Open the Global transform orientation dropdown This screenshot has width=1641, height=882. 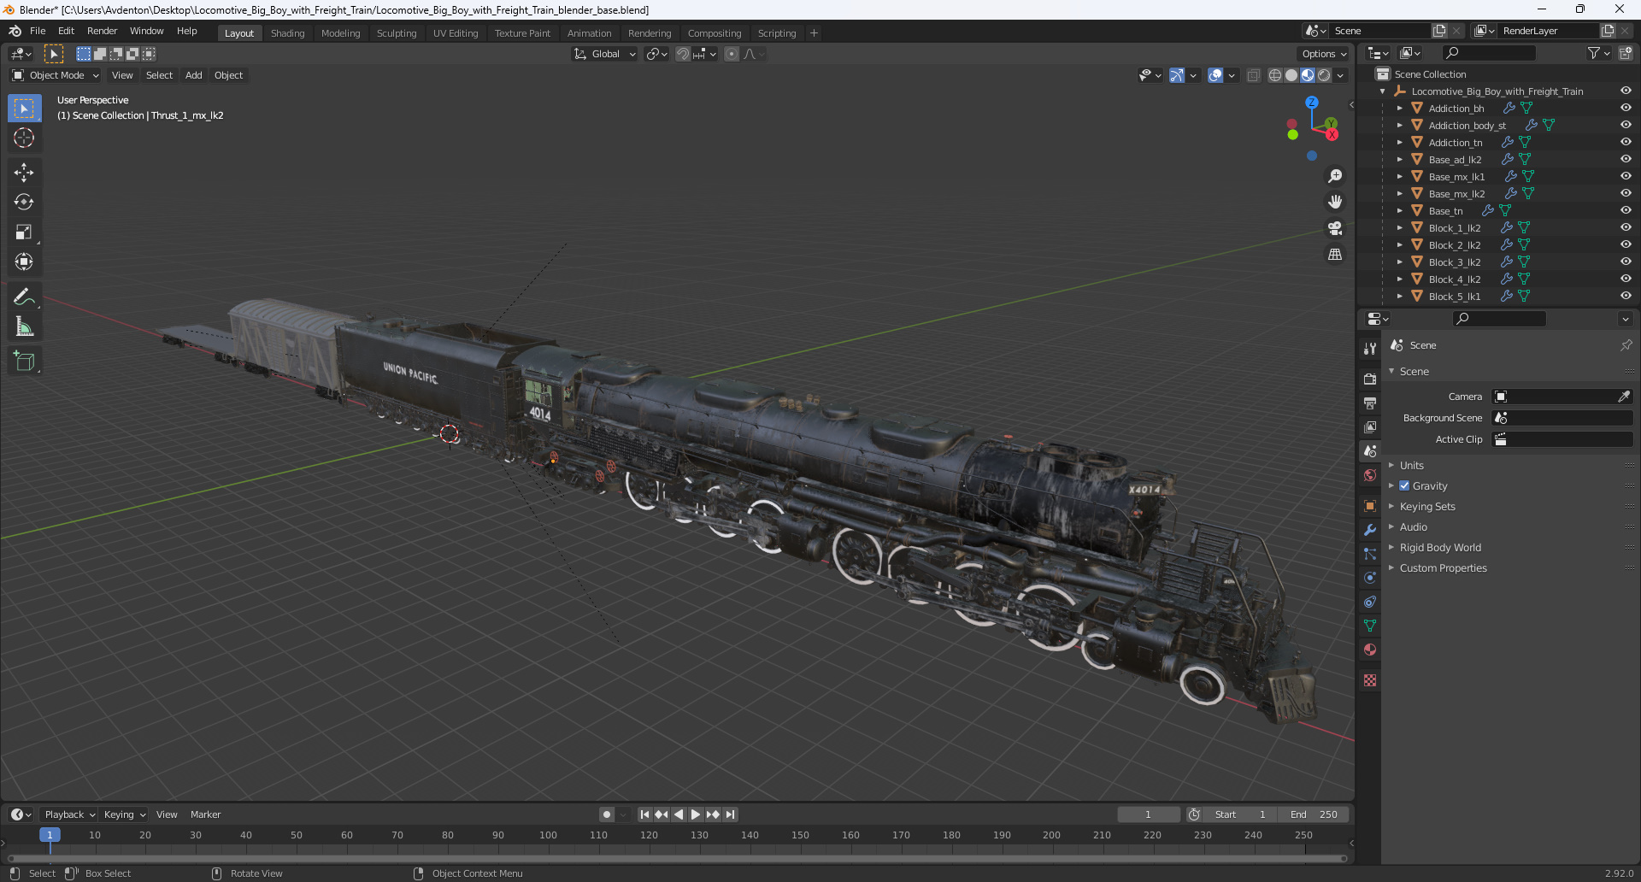pos(605,54)
